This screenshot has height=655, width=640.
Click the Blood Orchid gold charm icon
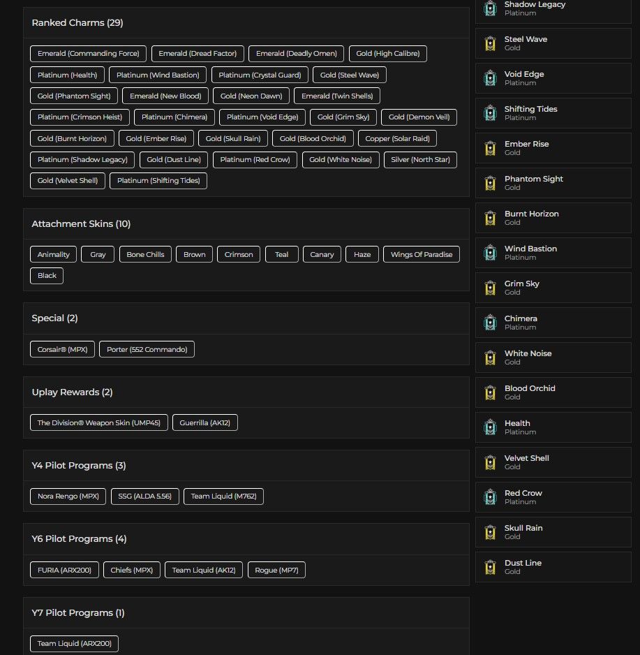pyautogui.click(x=490, y=392)
